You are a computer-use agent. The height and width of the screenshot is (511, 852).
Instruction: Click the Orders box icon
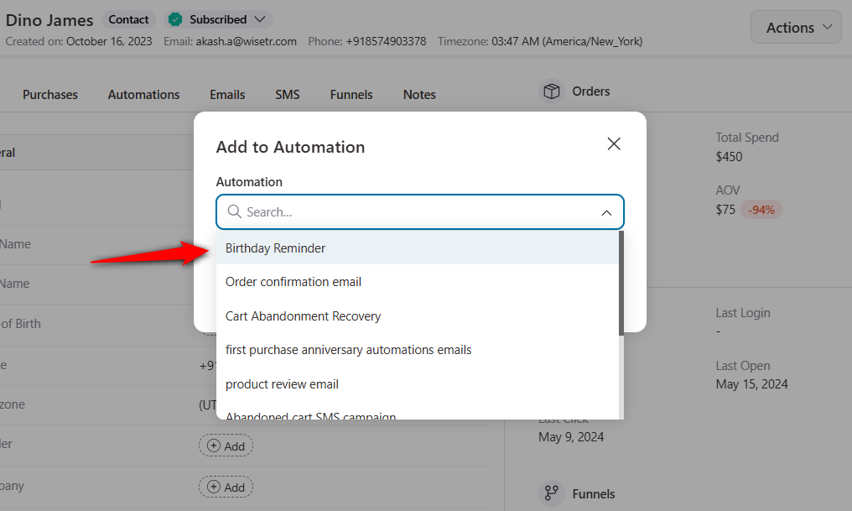(552, 91)
